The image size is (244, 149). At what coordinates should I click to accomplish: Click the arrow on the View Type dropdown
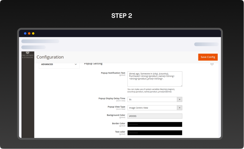pos(179,108)
